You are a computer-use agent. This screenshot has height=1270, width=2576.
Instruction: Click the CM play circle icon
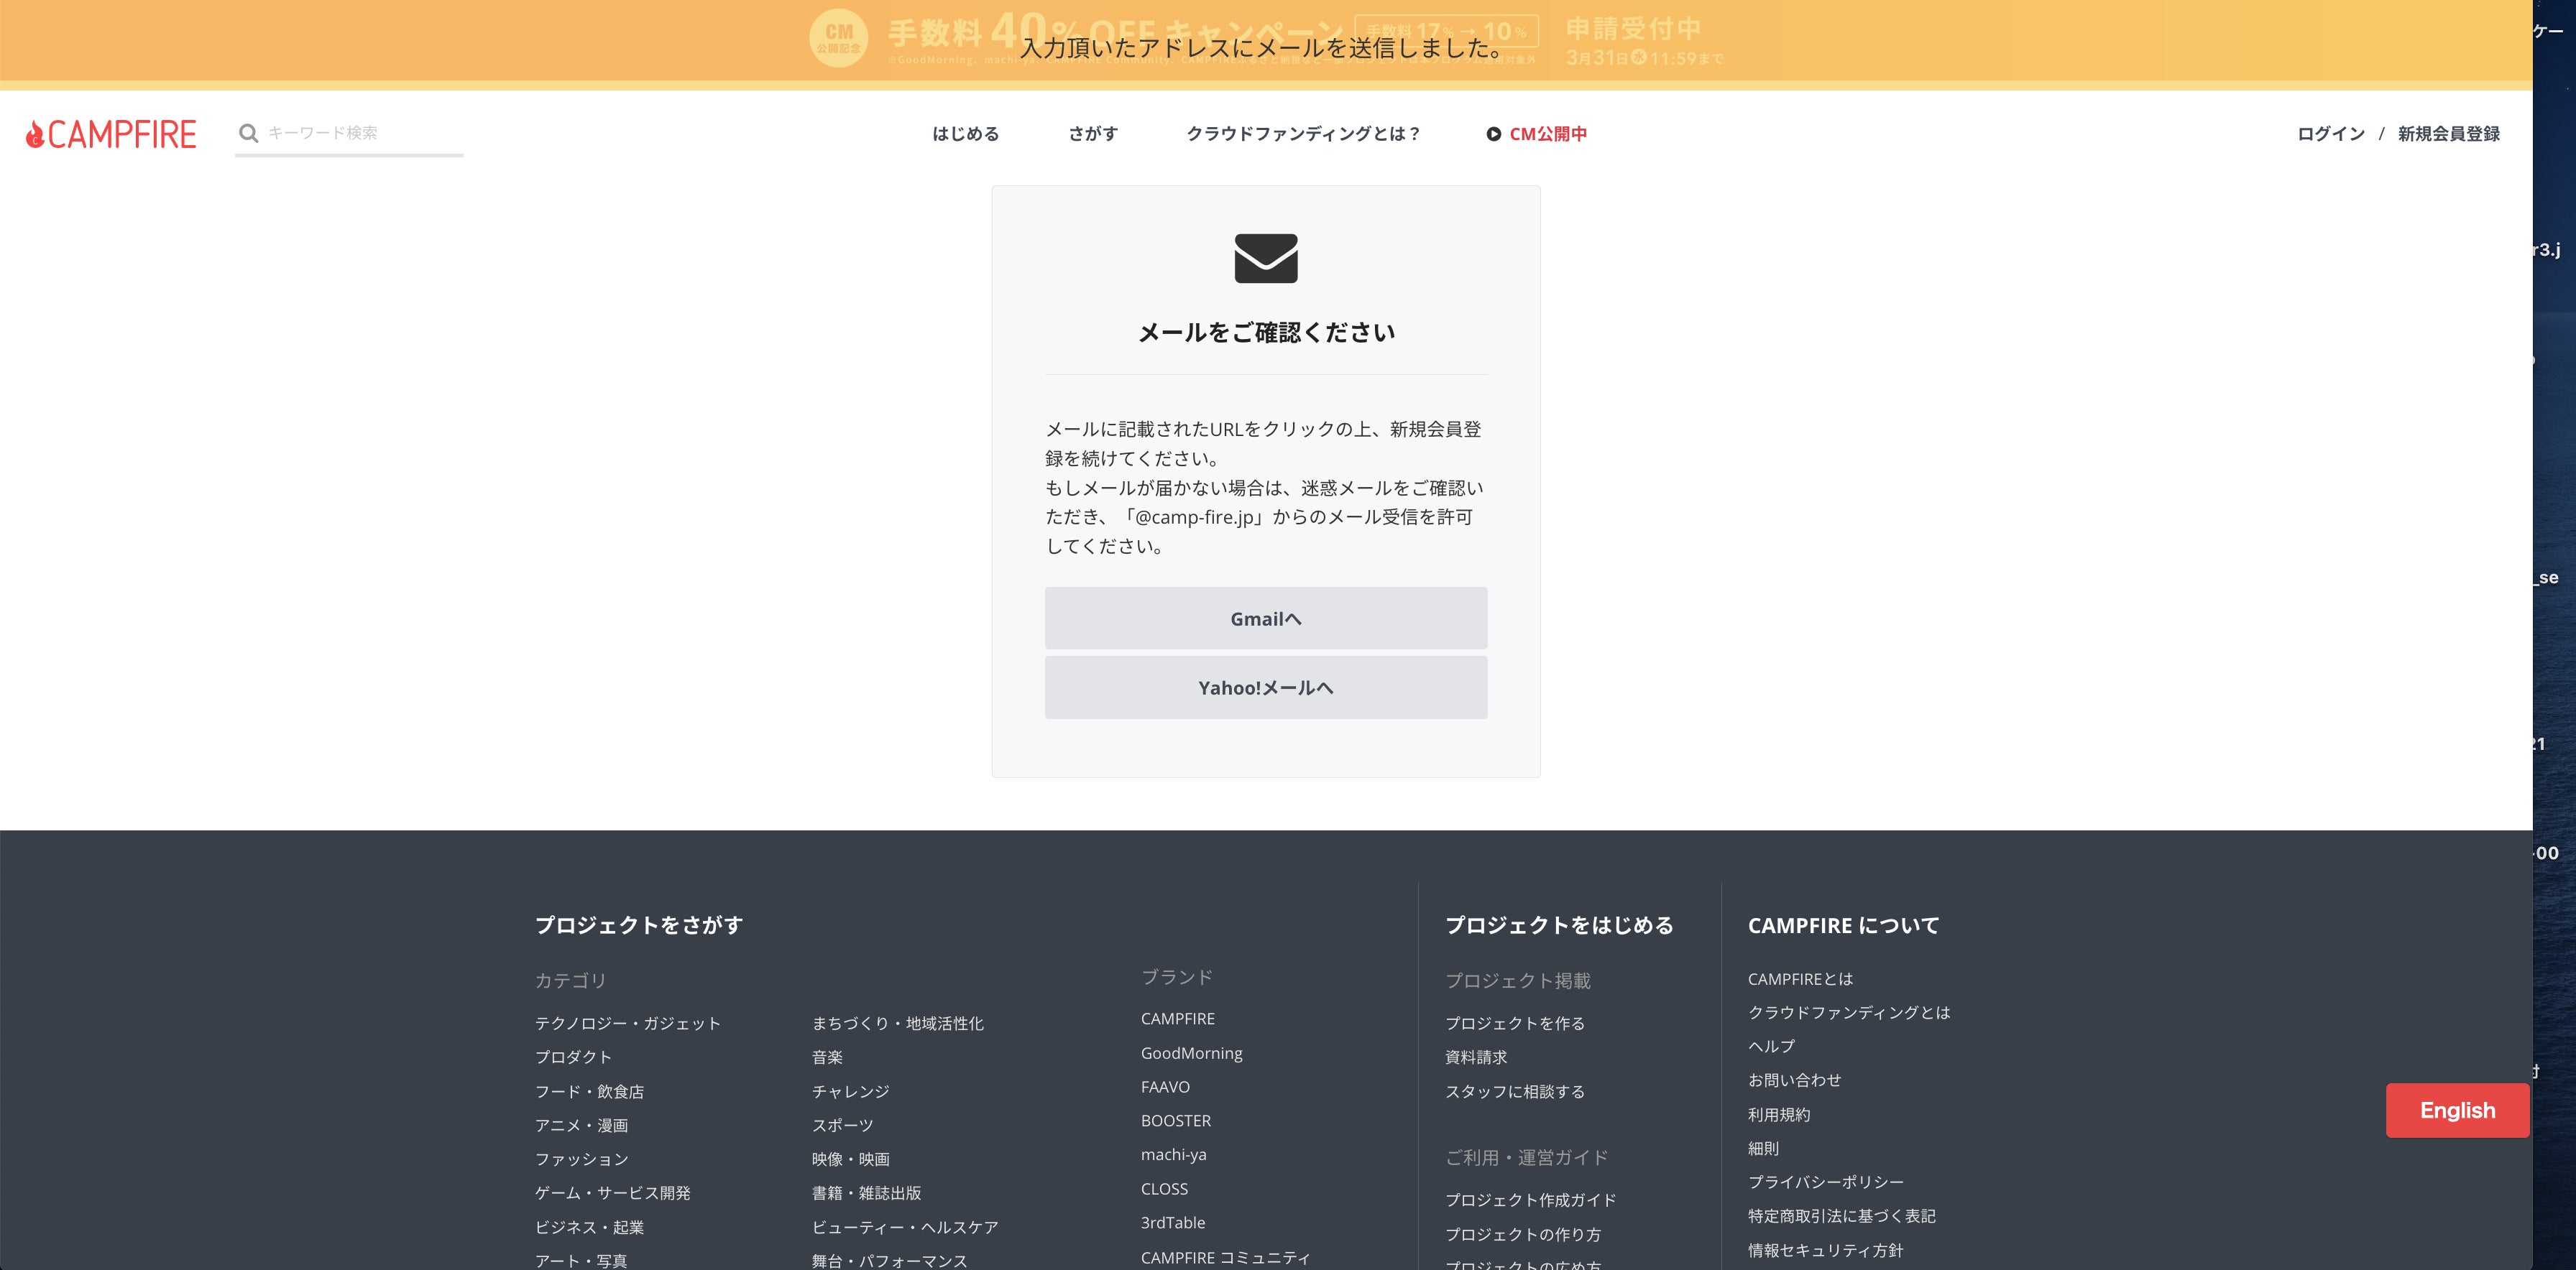coord(1493,134)
